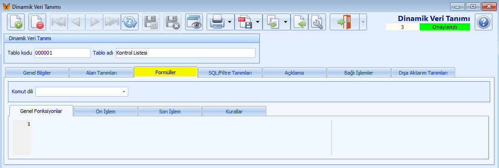The height and width of the screenshot is (168, 499).
Task: Delete the record with the minus page icon
Action: tap(37, 22)
